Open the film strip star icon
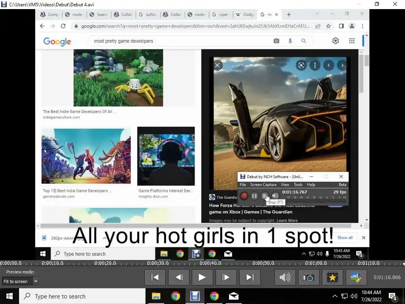This screenshot has width=405, height=304. (x=332, y=277)
